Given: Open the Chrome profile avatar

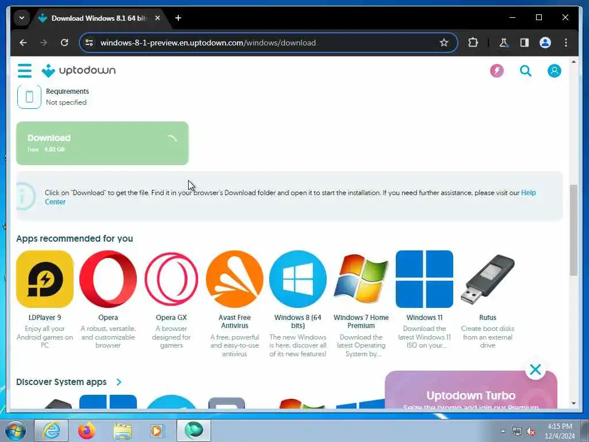Looking at the screenshot, I should (545, 43).
